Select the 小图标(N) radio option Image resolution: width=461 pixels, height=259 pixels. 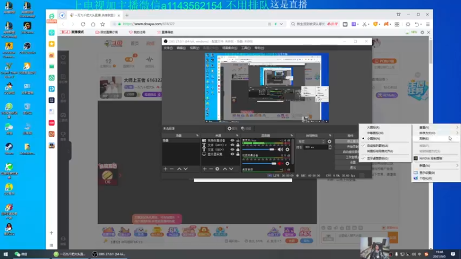[x=385, y=138]
